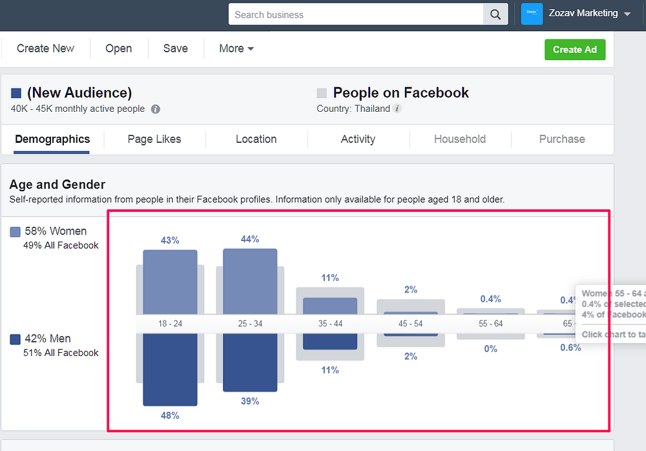
Task: Open the Household tab
Action: click(460, 140)
